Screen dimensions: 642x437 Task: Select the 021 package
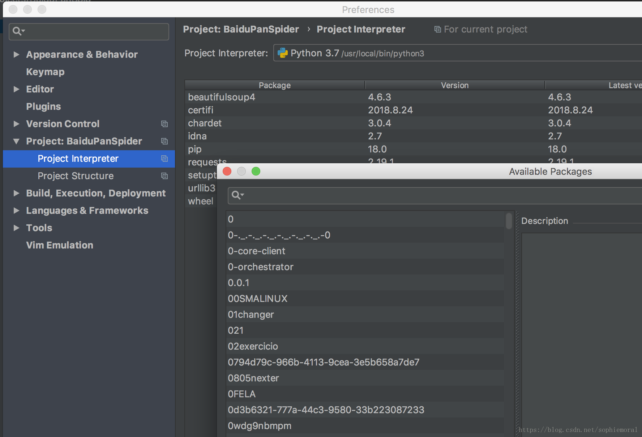(x=365, y=330)
